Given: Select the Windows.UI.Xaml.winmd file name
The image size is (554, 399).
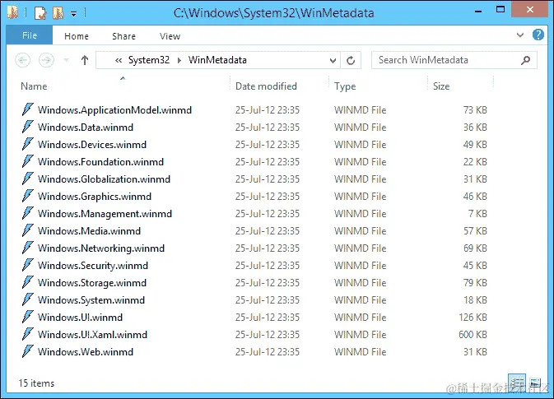Looking at the screenshot, I should tap(92, 334).
